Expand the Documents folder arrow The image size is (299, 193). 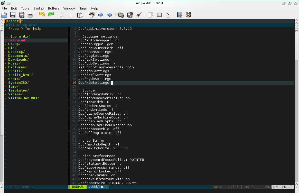pyautogui.click(x=5, y=56)
